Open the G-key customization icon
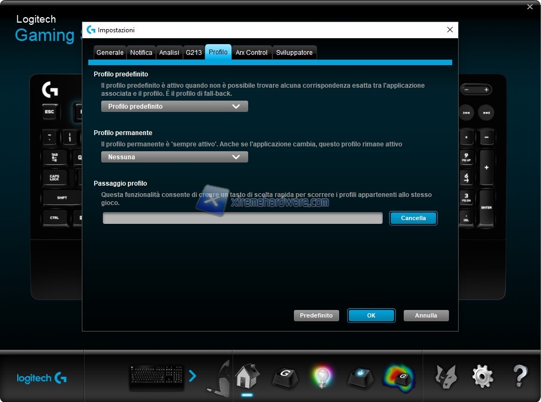The image size is (541, 402). click(x=284, y=376)
